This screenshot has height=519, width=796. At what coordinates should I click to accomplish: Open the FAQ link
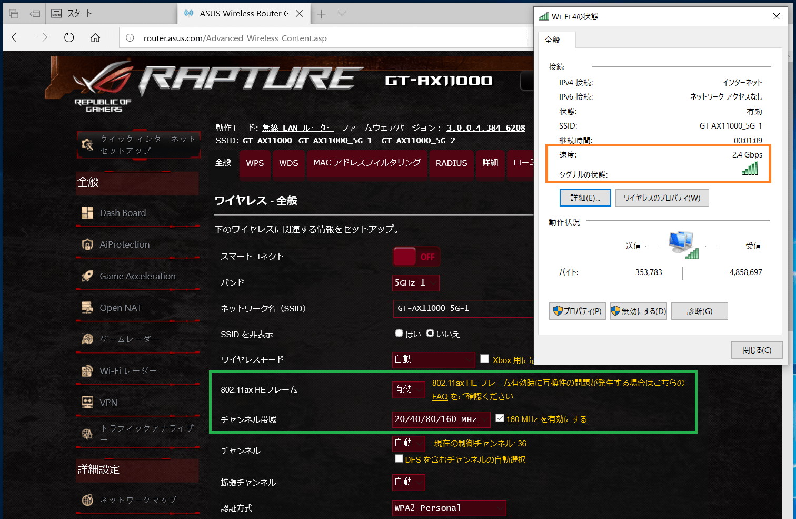pos(440,396)
